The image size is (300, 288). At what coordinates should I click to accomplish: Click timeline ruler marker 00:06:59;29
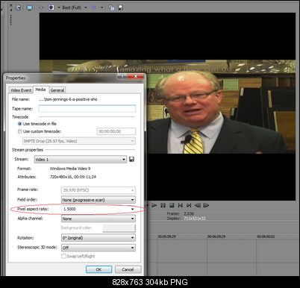216,237
